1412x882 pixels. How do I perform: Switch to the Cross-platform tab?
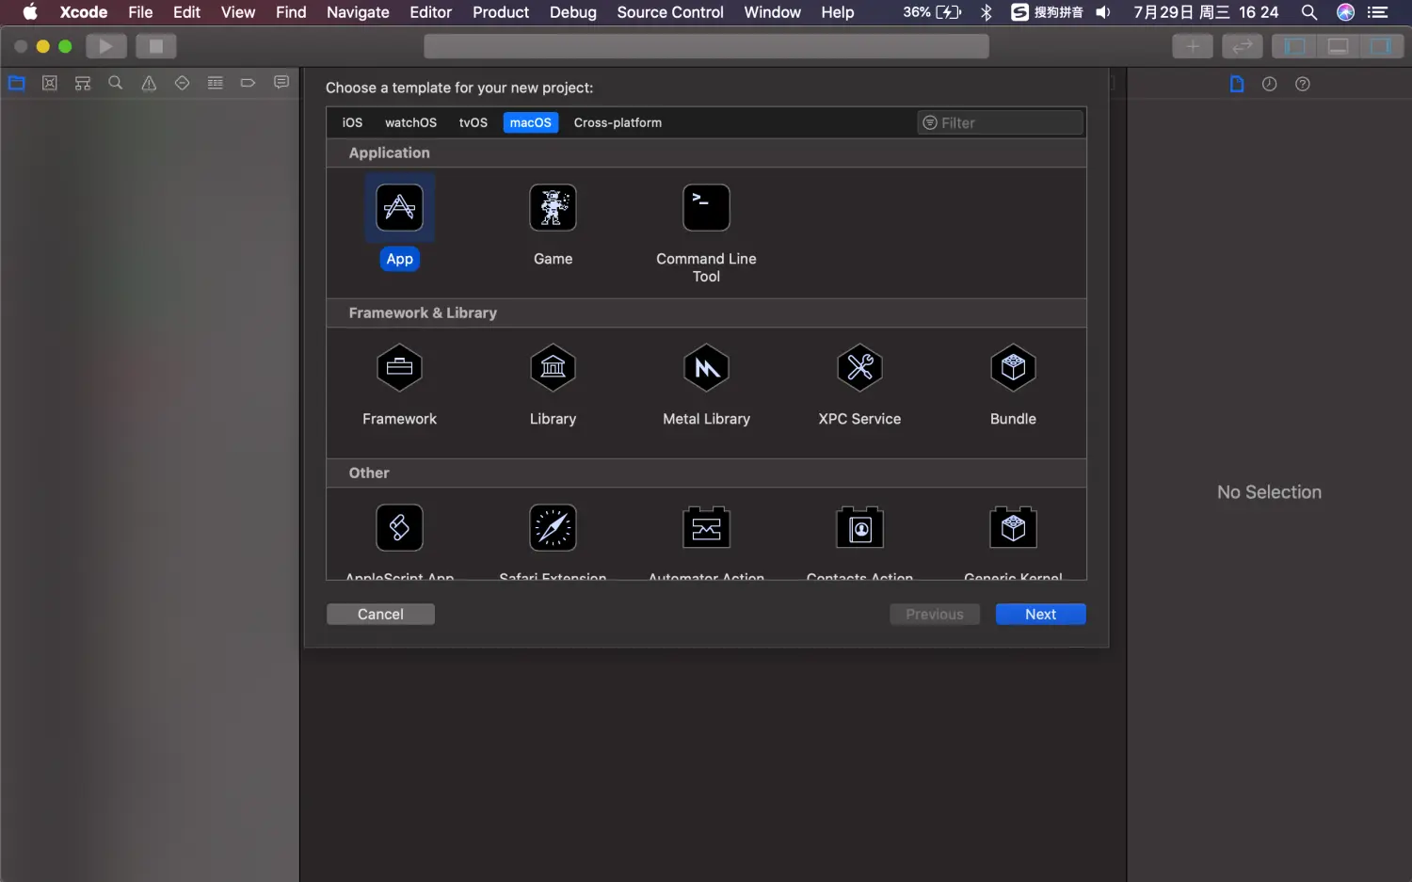click(618, 122)
